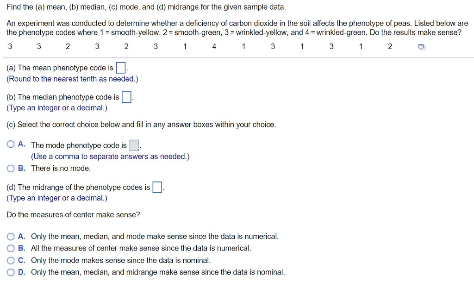Click the 'Find the (a) mean' heading

tap(146, 8)
